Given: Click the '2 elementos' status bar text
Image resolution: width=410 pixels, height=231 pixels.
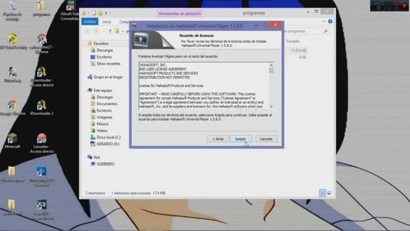Looking at the screenshot, I should 95,193.
